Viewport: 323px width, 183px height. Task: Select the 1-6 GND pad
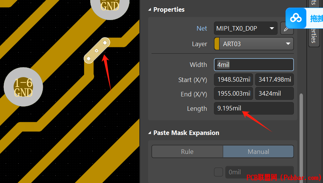pyautogui.click(x=23, y=87)
